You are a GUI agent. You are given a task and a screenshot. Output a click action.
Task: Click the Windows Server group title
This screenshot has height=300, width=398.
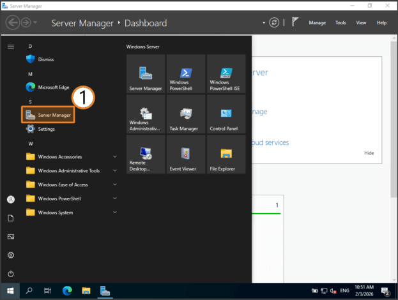(x=143, y=47)
